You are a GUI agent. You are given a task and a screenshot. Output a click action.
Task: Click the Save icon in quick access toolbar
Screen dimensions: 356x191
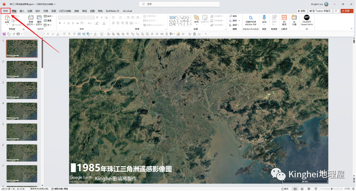[x=4, y=34]
